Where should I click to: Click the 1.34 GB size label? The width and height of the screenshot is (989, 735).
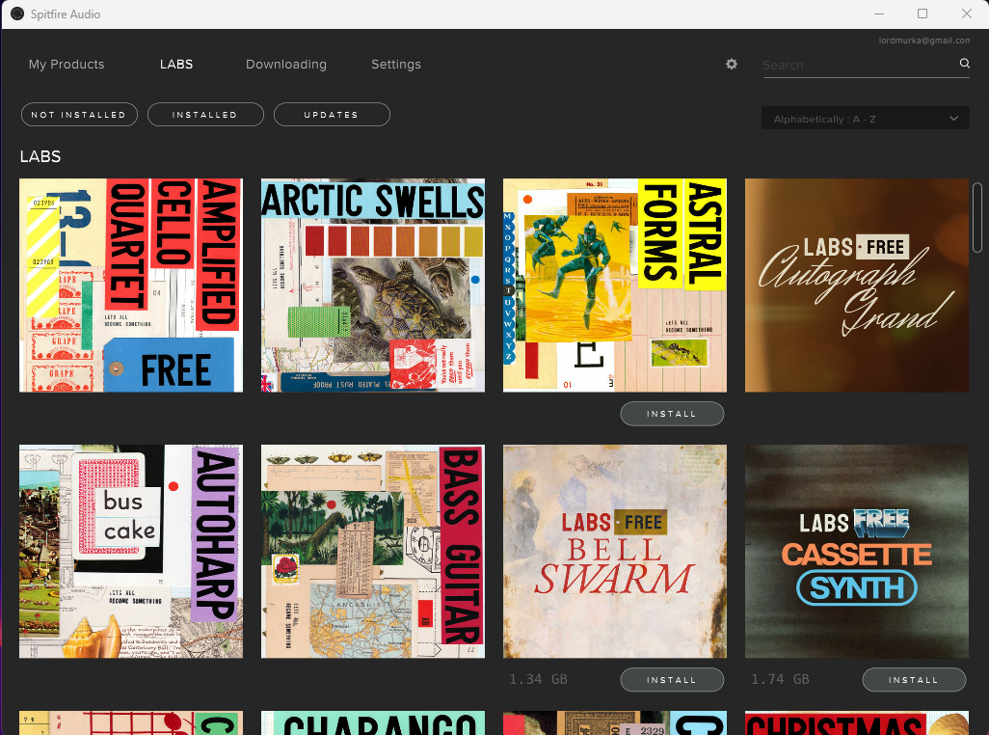(x=538, y=679)
